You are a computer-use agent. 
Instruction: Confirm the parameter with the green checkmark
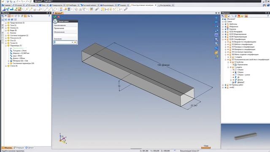tap(55, 17)
